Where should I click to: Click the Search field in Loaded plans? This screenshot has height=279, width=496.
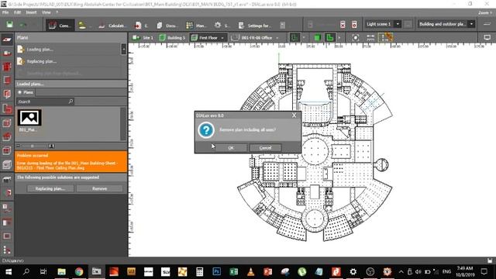tap(45, 102)
